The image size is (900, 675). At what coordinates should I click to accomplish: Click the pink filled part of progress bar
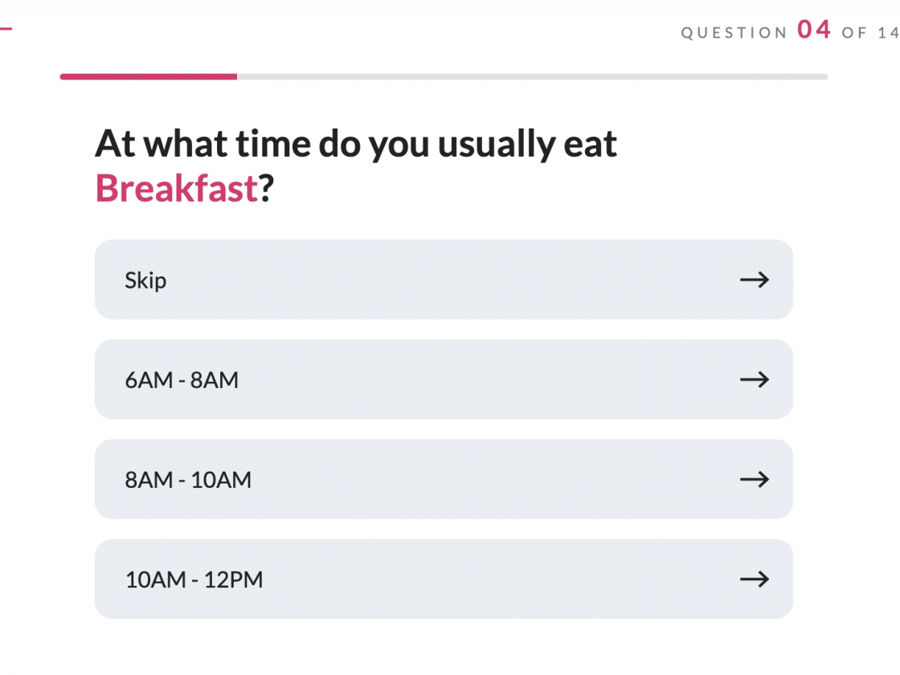pyautogui.click(x=148, y=77)
